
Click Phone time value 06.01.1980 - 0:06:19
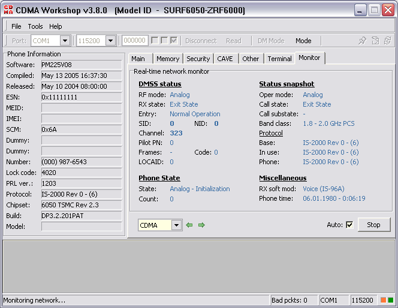[x=334, y=198]
